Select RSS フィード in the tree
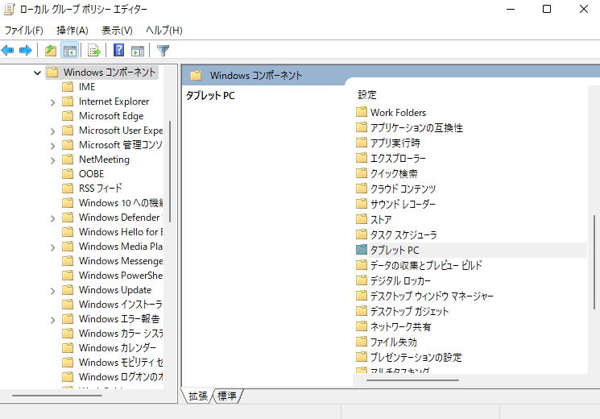Viewport: 600px width, 419px height. click(x=100, y=189)
